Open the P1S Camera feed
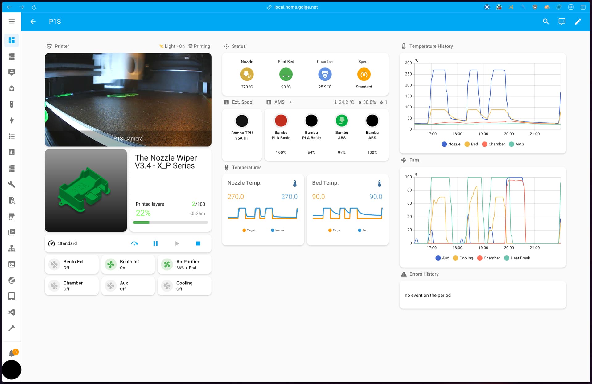The height and width of the screenshot is (384, 592). [128, 100]
